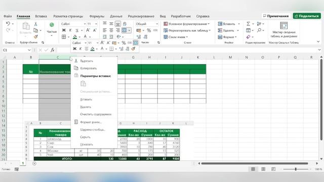324x182 pixels.
Task: Increase decimal places in ribbon number group
Action: (139, 37)
